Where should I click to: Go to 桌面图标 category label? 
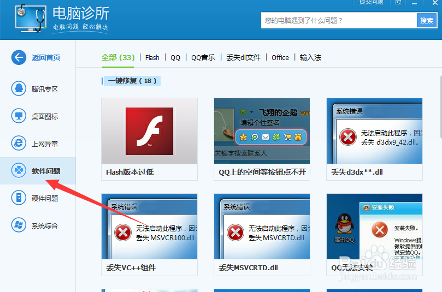coord(45,117)
